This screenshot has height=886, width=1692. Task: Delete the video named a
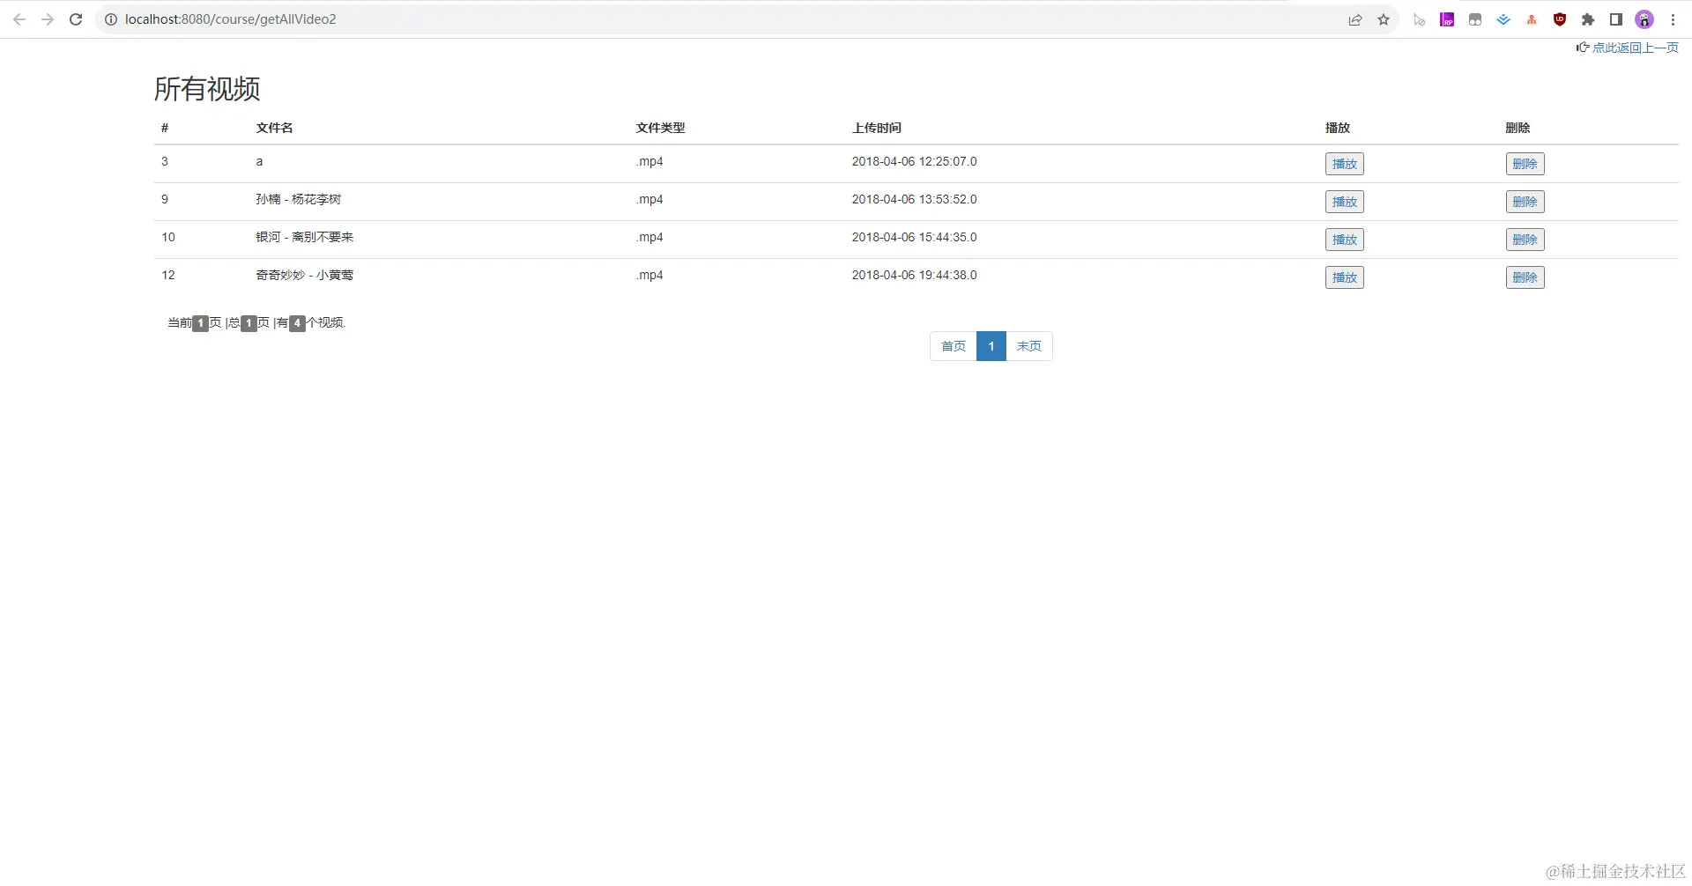click(x=1525, y=164)
